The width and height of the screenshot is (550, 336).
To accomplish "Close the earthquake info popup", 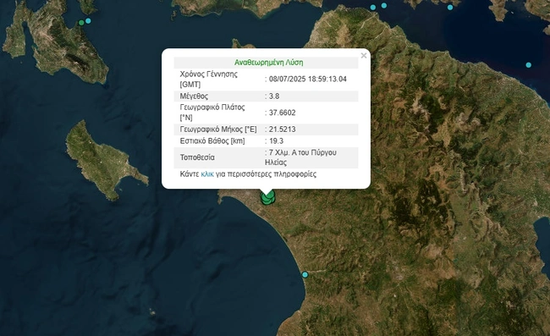I will (364, 55).
